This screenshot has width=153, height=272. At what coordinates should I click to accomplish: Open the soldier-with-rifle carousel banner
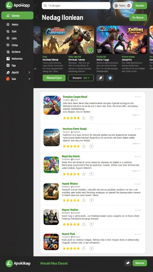[68, 40]
